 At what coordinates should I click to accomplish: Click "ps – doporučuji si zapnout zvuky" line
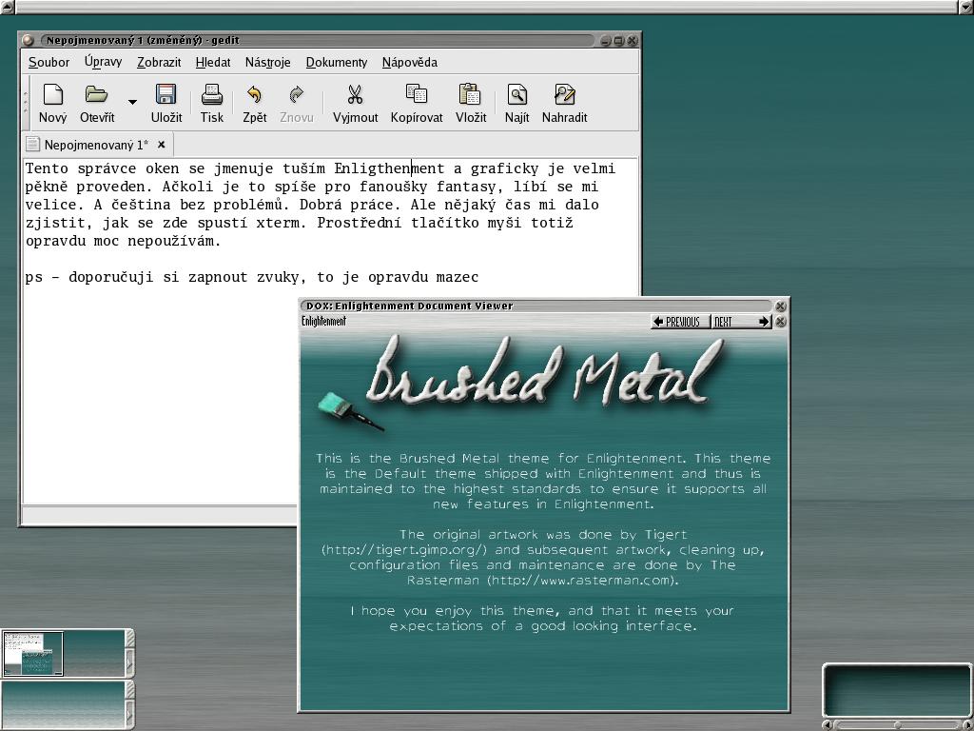pyautogui.click(x=251, y=277)
